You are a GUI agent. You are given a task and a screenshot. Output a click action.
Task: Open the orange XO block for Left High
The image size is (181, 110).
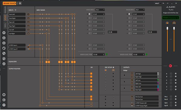91,74
